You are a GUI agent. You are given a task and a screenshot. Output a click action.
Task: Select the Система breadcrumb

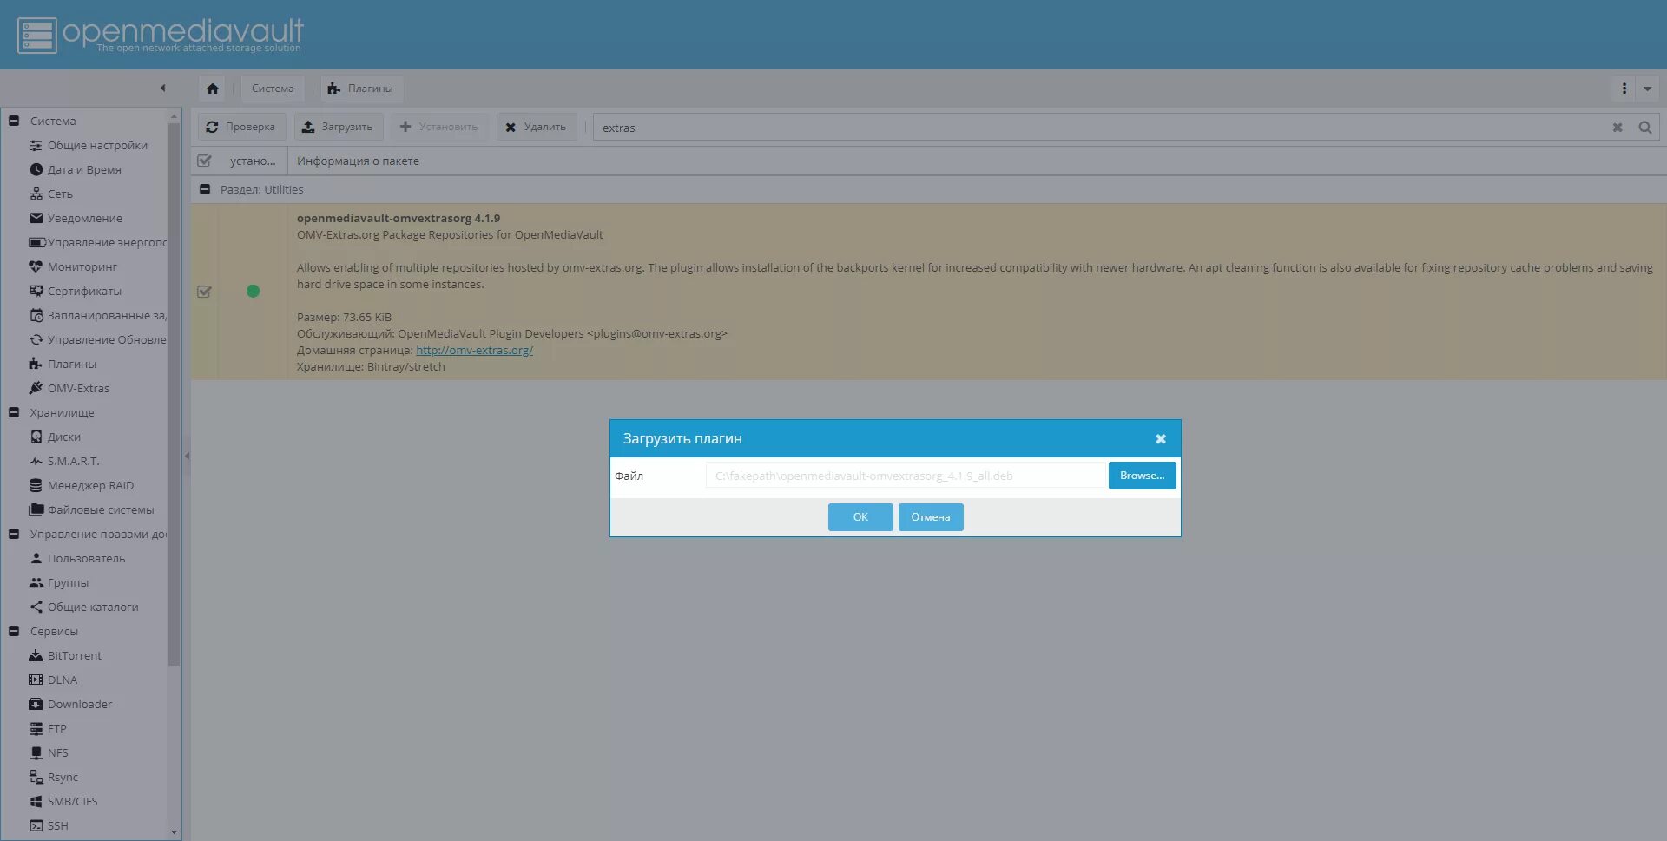pos(273,89)
